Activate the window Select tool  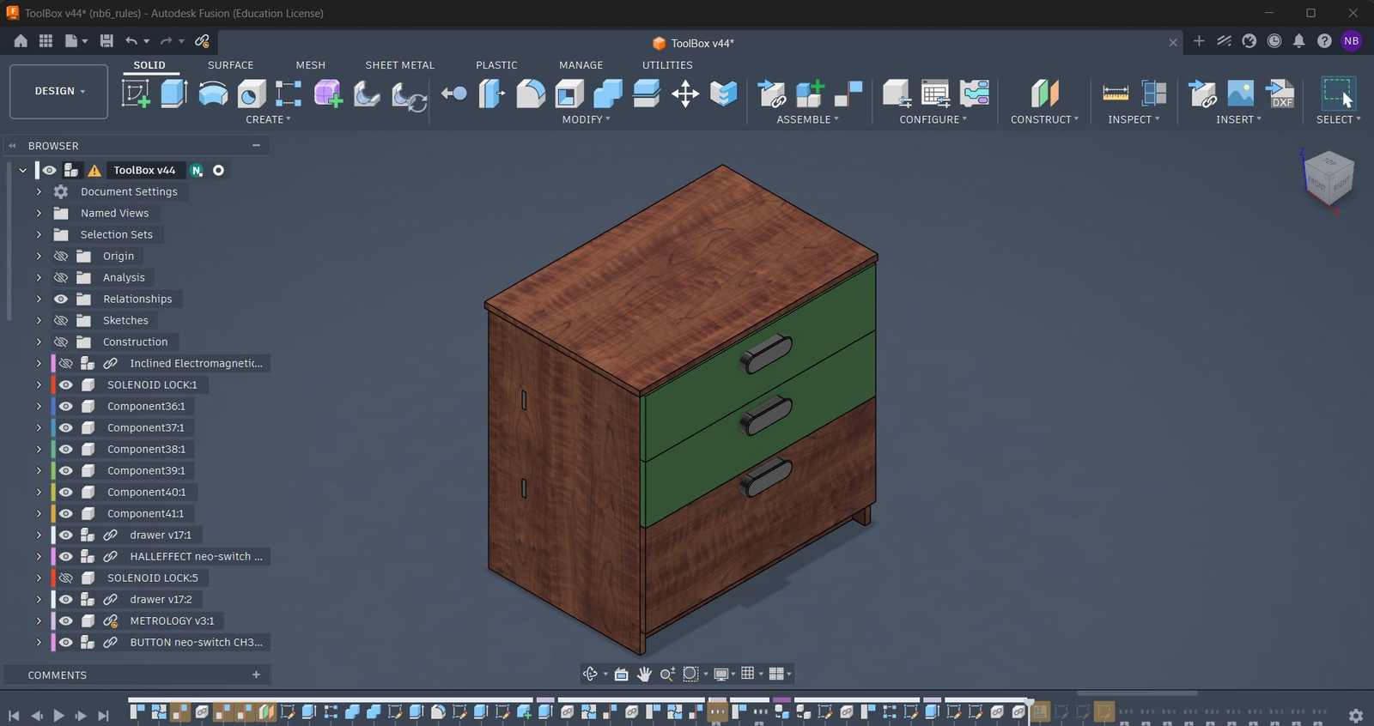[x=1338, y=94]
